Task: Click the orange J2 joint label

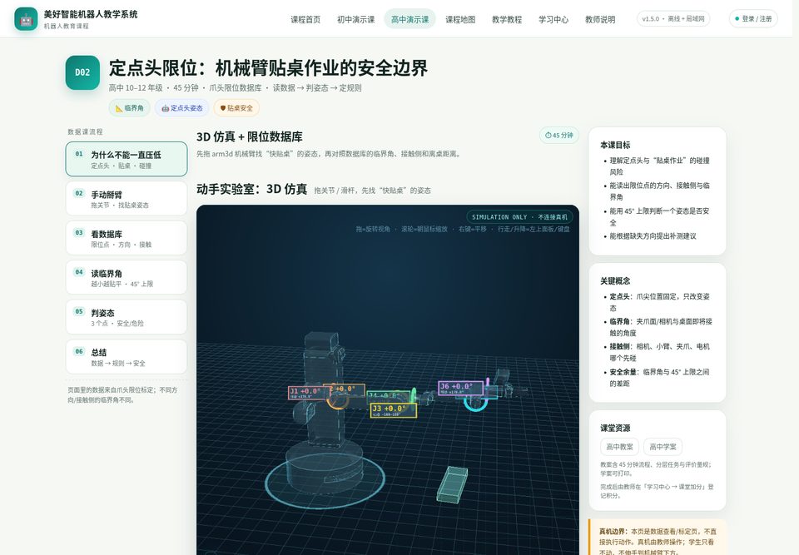Action: [346, 390]
